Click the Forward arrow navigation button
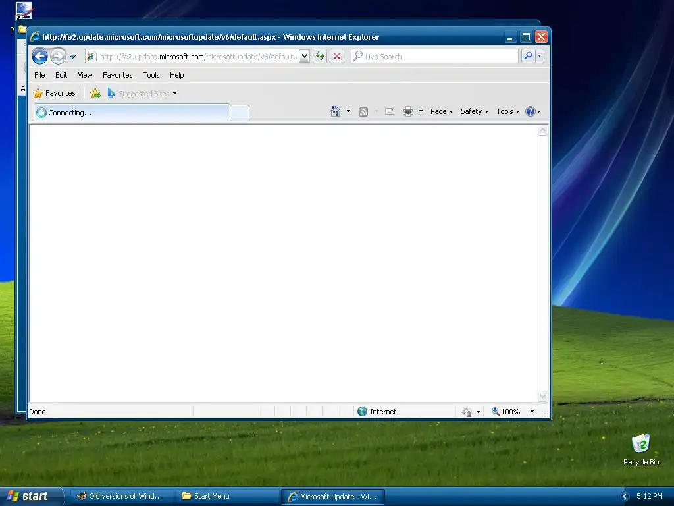Image resolution: width=674 pixels, height=506 pixels. tap(58, 57)
